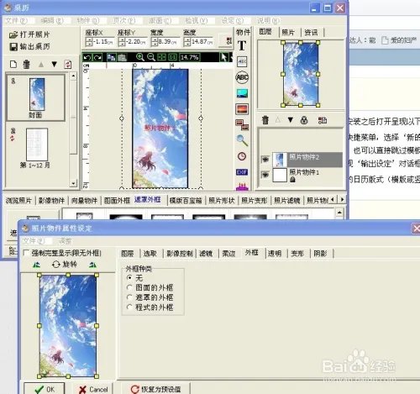The height and width of the screenshot is (394, 420).
Task: Open the 设定 menu in main window
Action: [x=233, y=20]
